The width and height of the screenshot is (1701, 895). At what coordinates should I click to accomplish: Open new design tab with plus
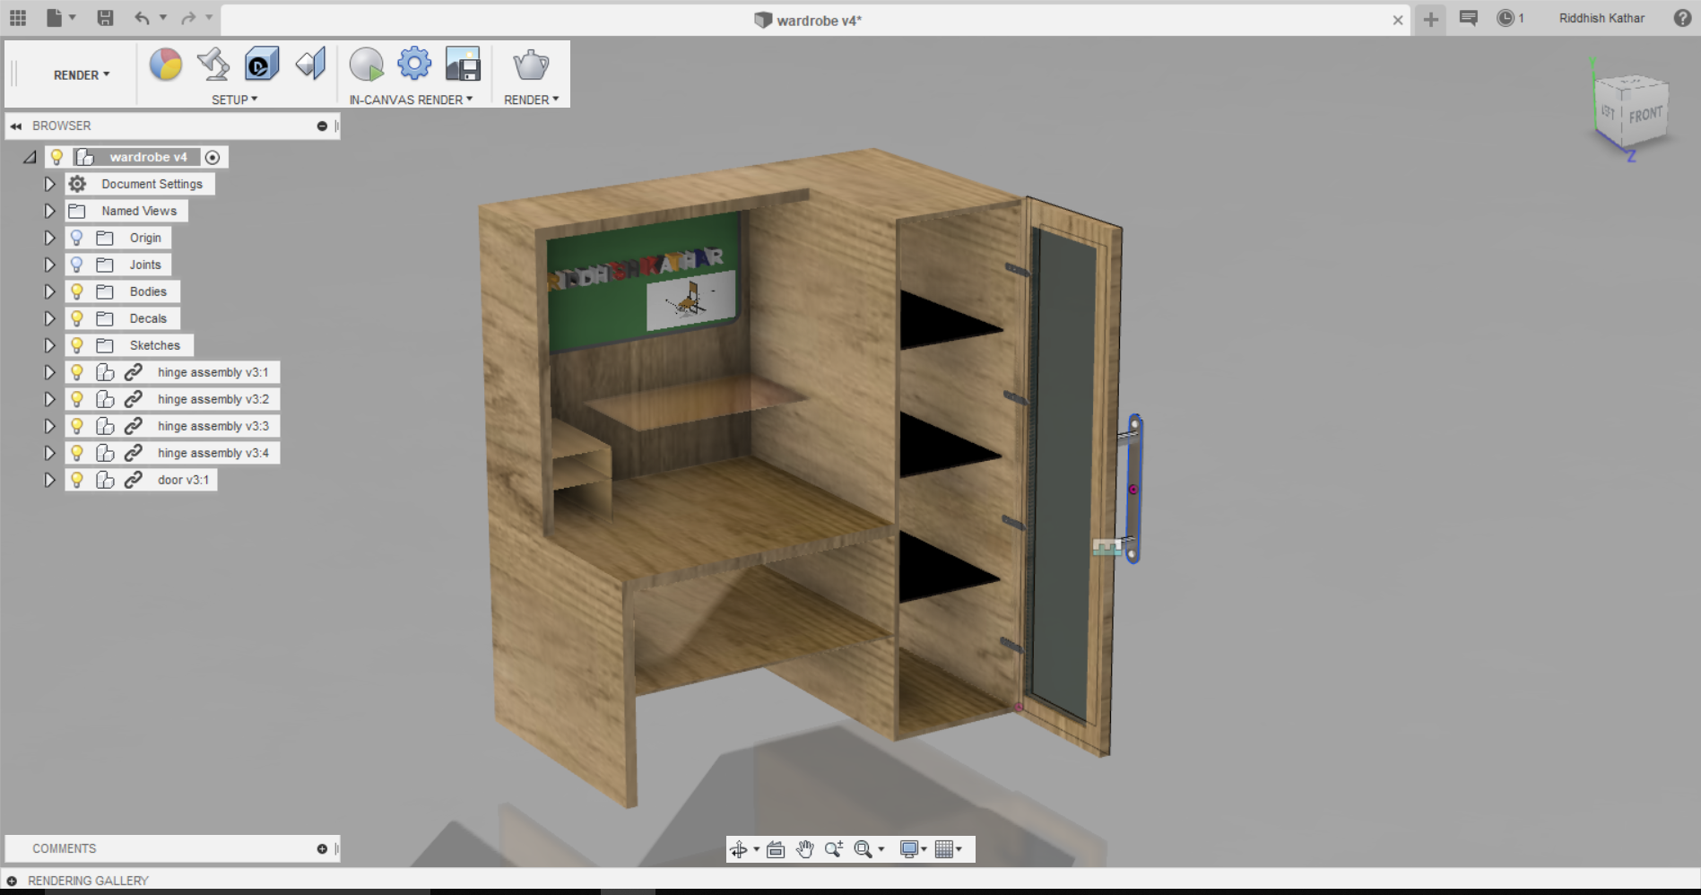pos(1431,19)
